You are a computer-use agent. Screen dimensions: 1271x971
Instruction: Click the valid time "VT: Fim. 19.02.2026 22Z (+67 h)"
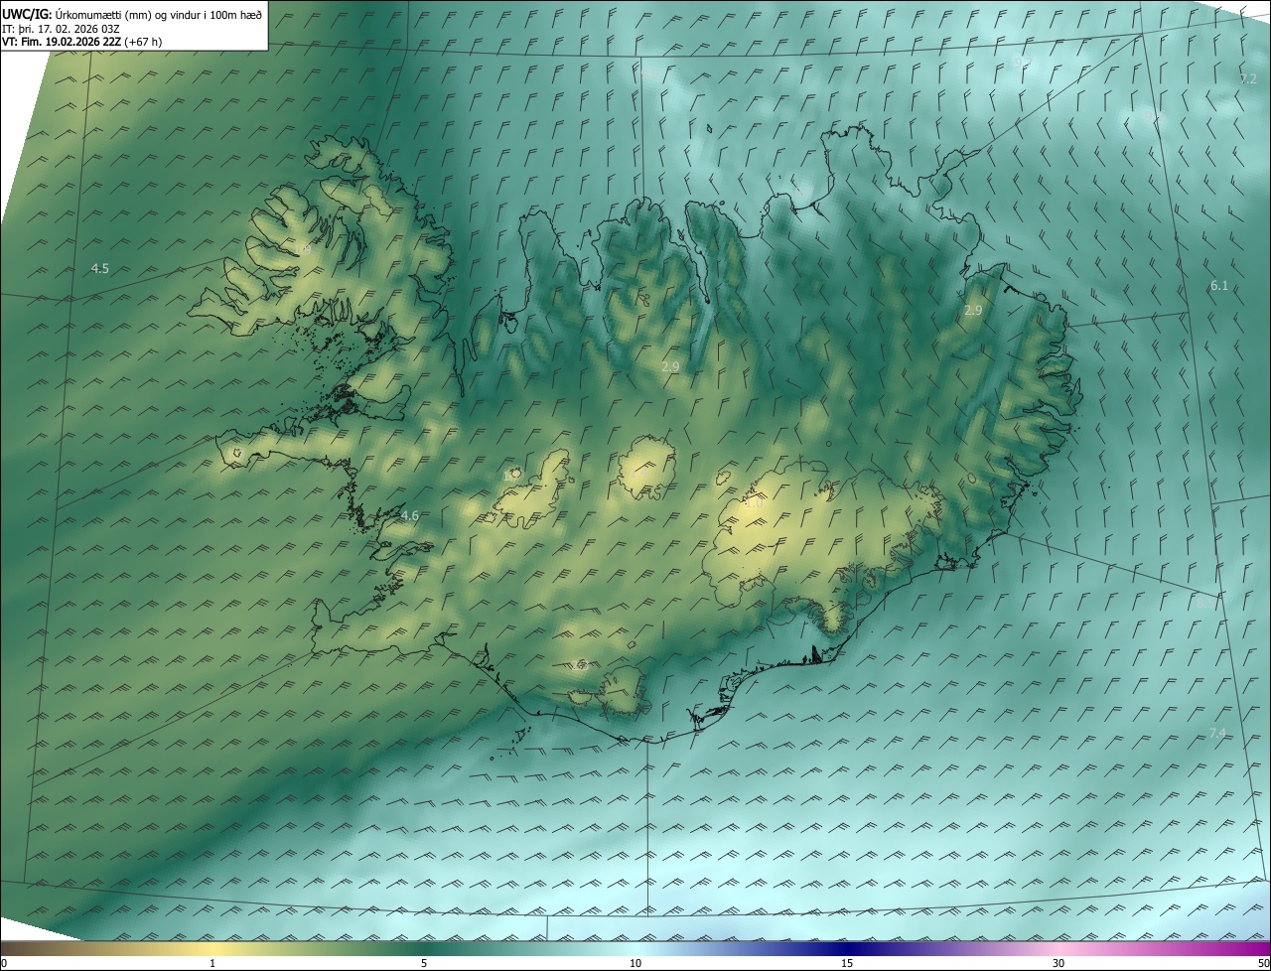coord(82,42)
